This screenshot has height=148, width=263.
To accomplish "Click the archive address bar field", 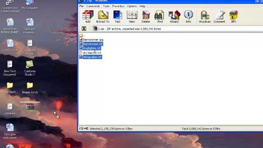I will pos(178,29).
